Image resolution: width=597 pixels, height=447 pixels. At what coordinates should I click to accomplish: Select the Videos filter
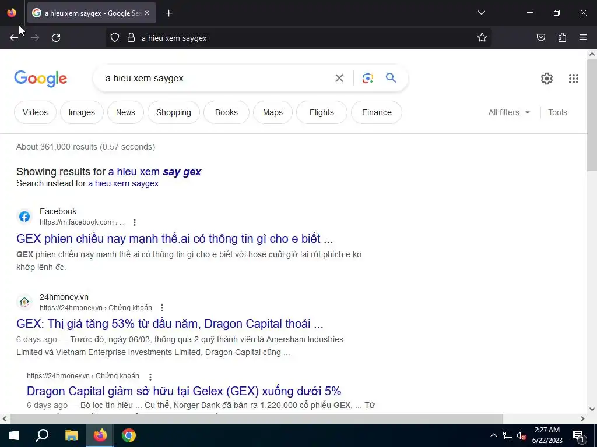(x=35, y=112)
